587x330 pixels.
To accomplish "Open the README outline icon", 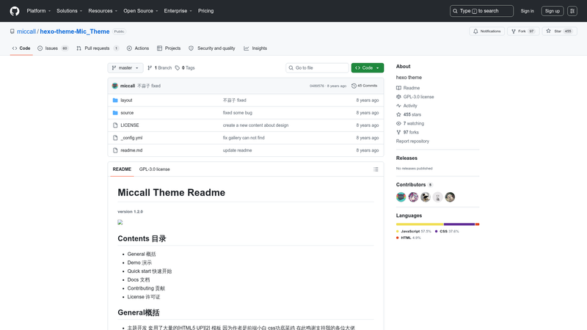I will (x=376, y=169).
